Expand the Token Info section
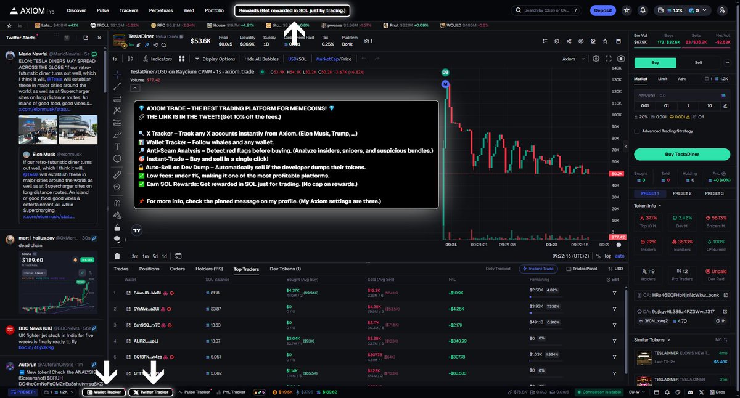 coord(647,206)
